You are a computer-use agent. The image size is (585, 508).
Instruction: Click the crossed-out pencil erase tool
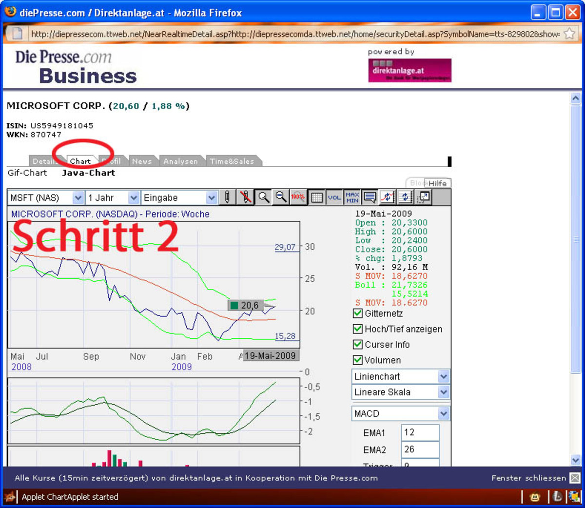246,197
